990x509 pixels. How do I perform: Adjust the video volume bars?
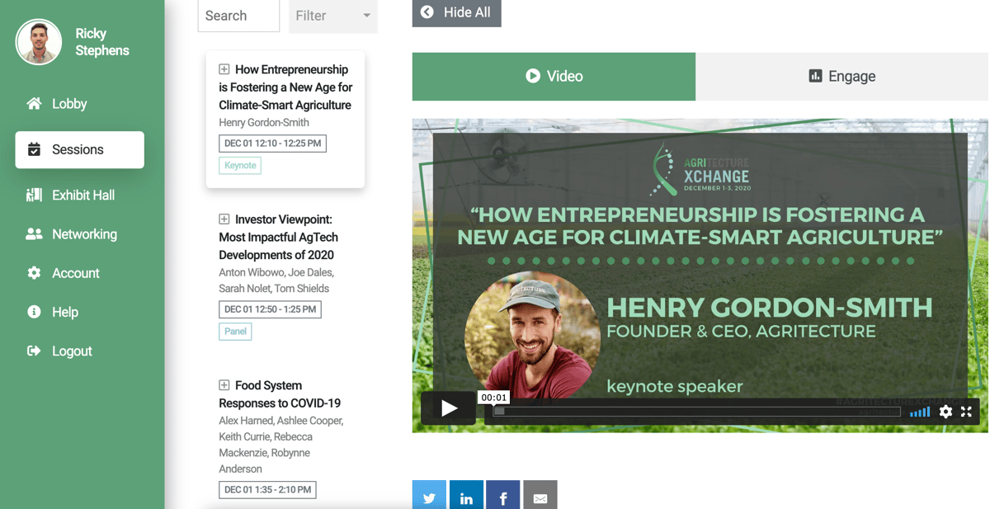click(920, 412)
